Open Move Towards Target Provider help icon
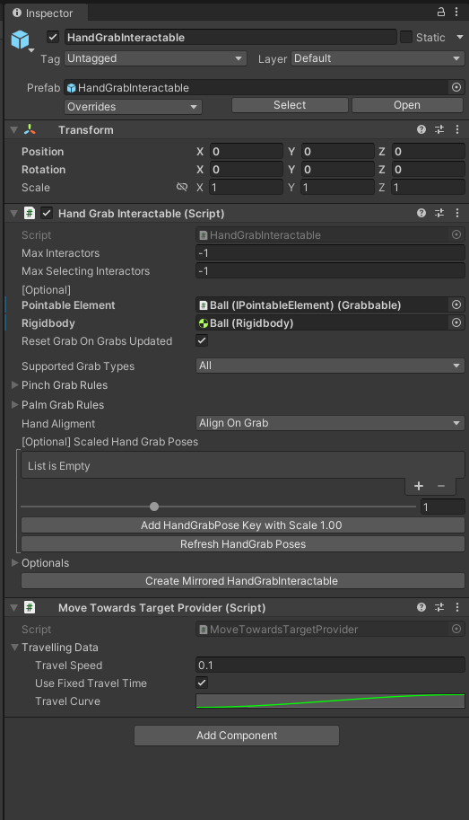469x820 pixels. point(421,607)
